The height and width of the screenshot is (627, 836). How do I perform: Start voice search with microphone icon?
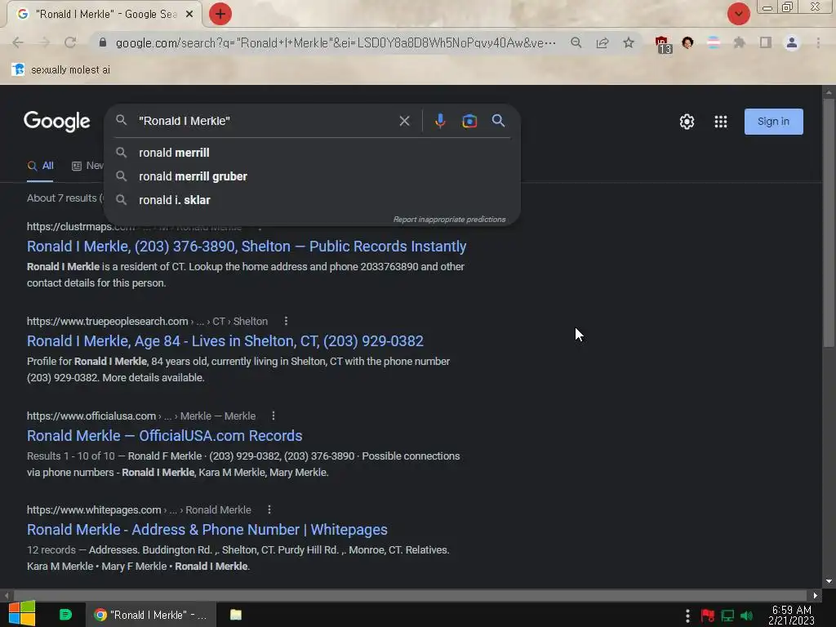[x=440, y=121]
